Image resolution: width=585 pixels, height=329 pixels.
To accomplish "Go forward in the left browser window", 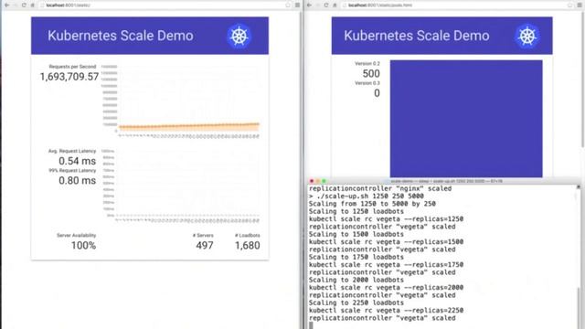I will pos(16,5).
